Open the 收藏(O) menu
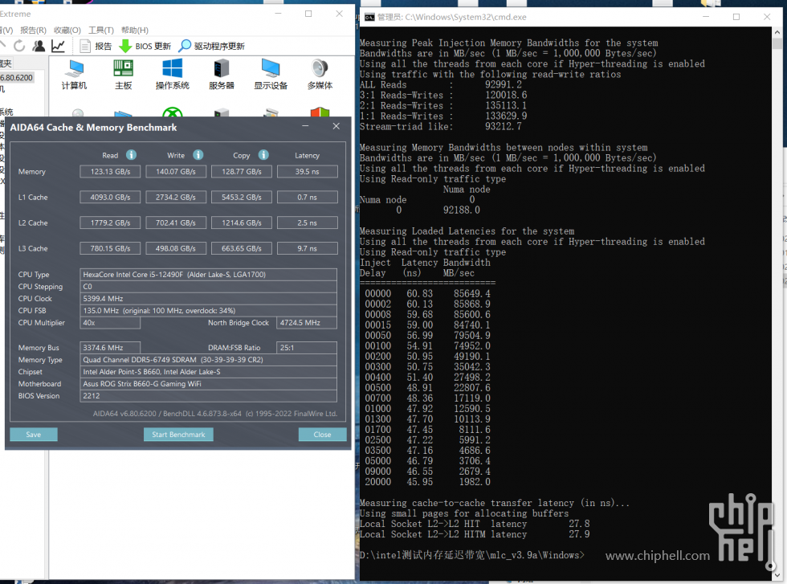The width and height of the screenshot is (787, 584). click(x=67, y=31)
